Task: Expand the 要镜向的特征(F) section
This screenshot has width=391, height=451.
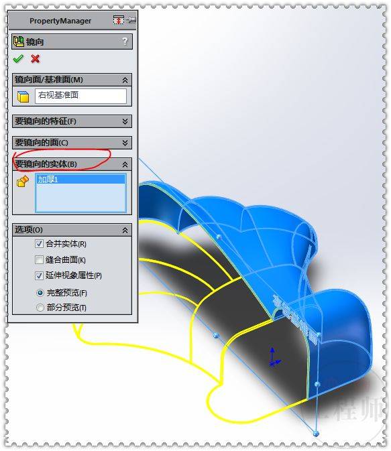Action: [72, 121]
